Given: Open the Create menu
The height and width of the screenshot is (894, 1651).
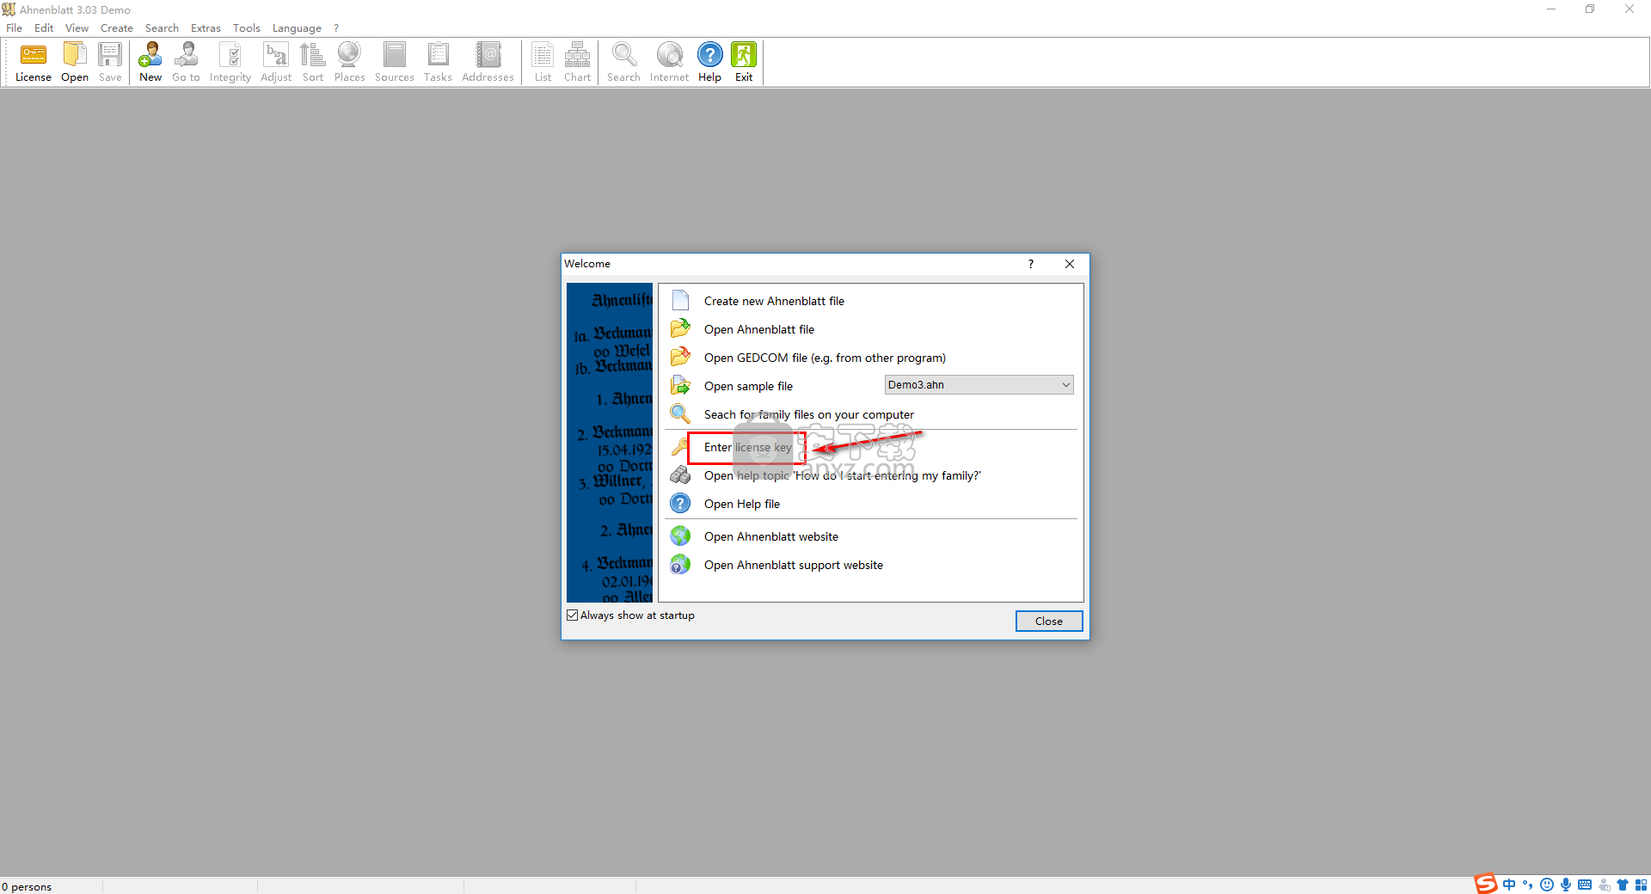Looking at the screenshot, I should (117, 28).
